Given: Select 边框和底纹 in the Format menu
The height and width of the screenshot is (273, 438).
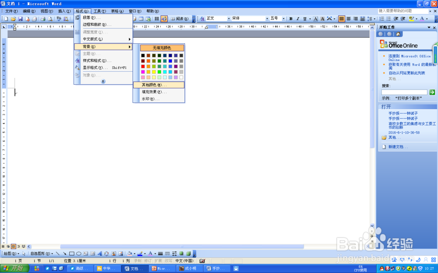Looking at the screenshot, I should point(103,24).
